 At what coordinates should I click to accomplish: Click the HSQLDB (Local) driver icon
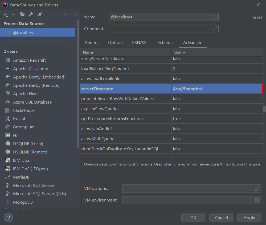click(x=8, y=144)
